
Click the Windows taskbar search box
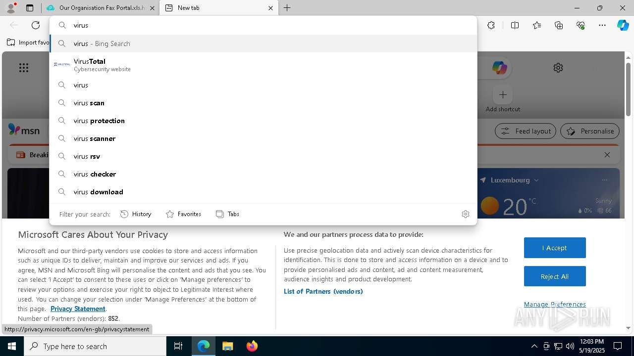pos(95,346)
